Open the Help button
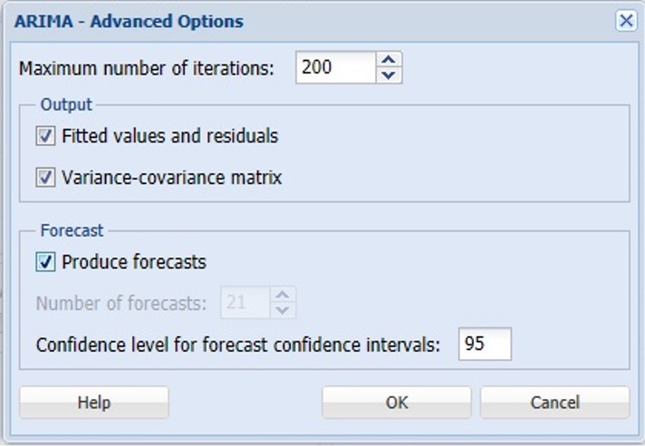 (93, 402)
